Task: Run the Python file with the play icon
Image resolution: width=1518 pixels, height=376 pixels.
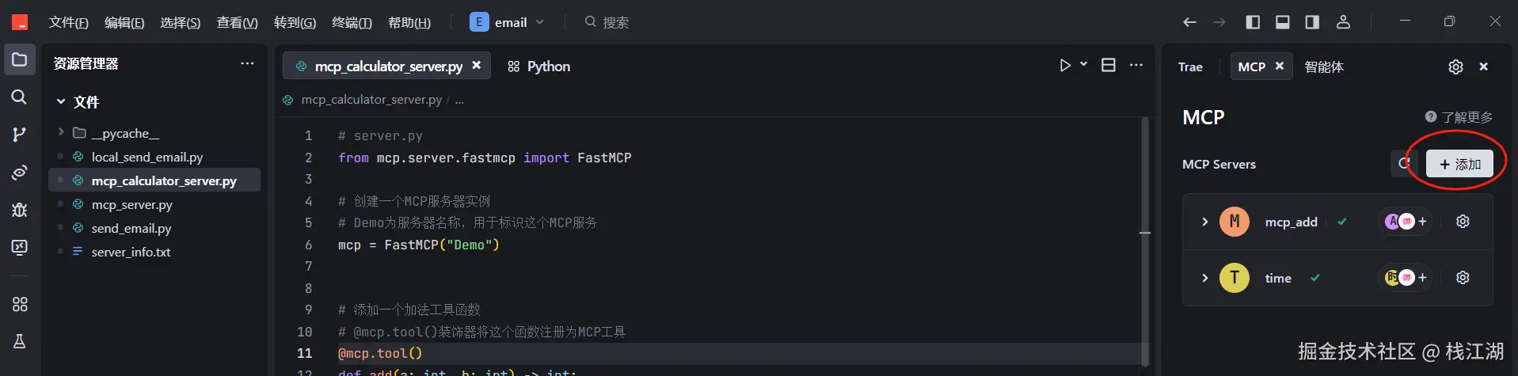Action: pyautogui.click(x=1065, y=66)
